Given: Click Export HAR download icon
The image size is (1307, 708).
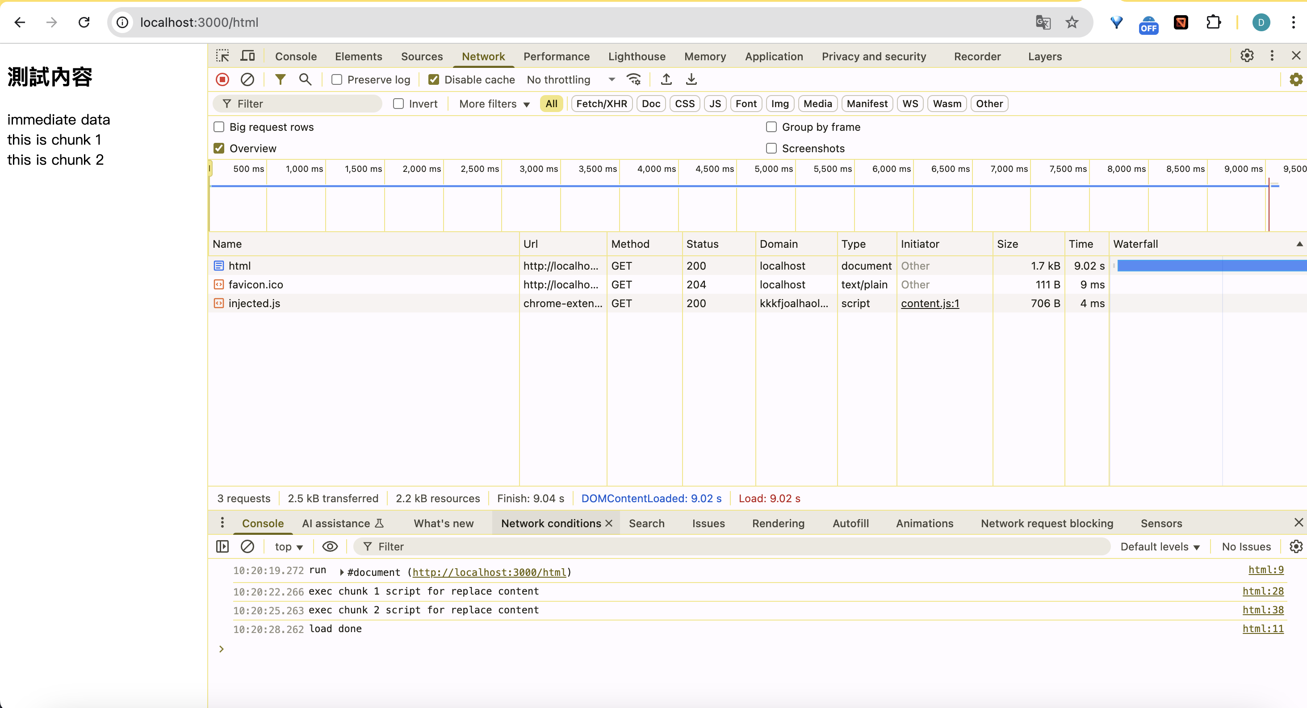Looking at the screenshot, I should [x=691, y=79].
